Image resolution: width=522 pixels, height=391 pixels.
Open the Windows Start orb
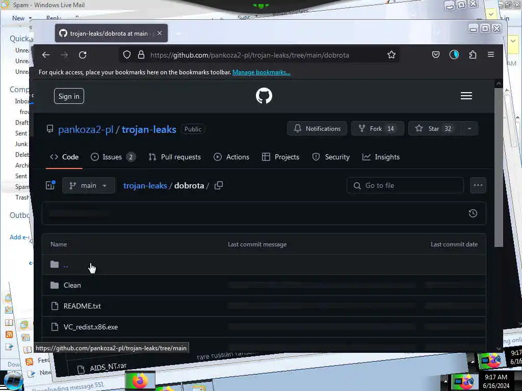pos(13,381)
